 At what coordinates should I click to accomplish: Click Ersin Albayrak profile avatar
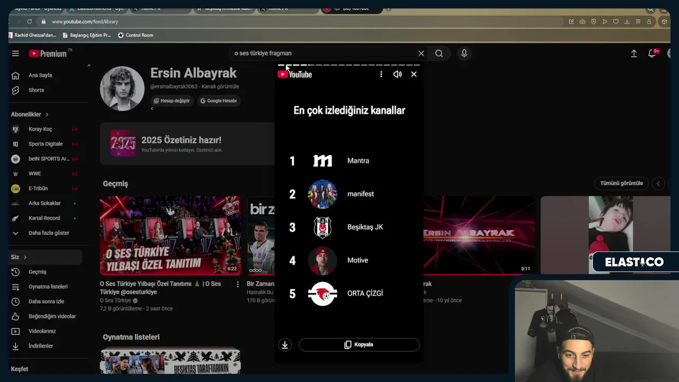[122, 89]
